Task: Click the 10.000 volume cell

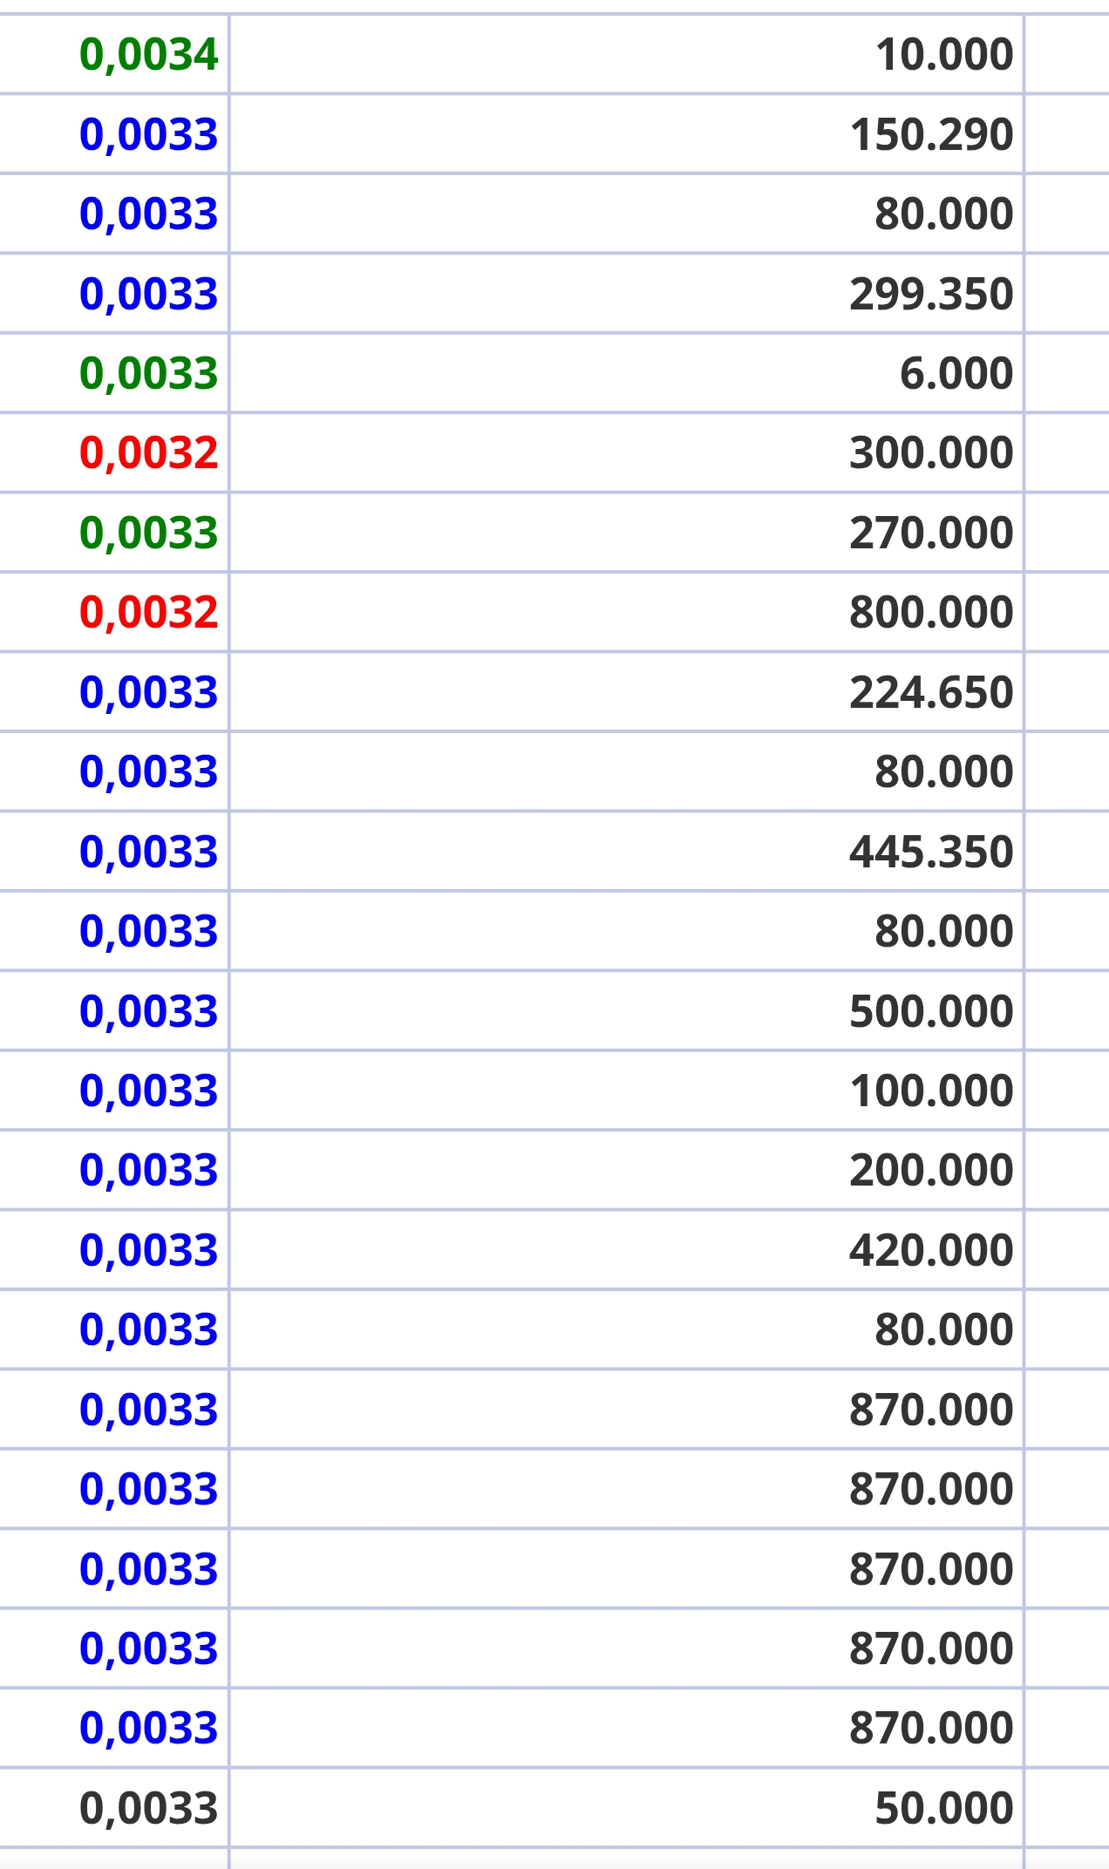Action: click(x=944, y=55)
